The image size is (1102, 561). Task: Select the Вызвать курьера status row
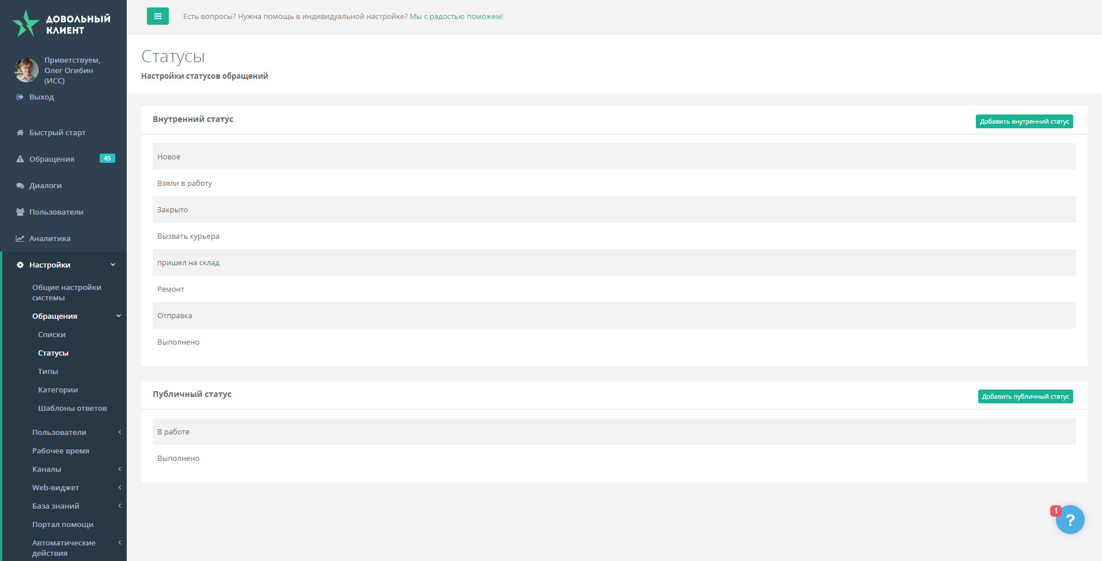pyautogui.click(x=614, y=236)
